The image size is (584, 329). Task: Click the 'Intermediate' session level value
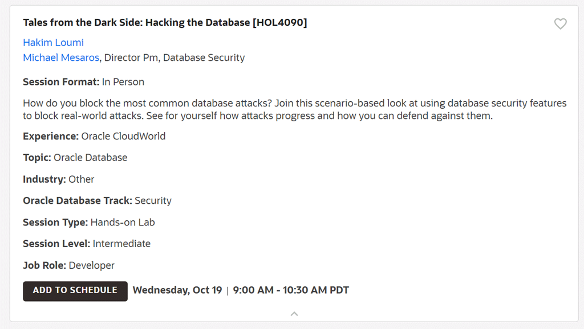click(x=121, y=244)
